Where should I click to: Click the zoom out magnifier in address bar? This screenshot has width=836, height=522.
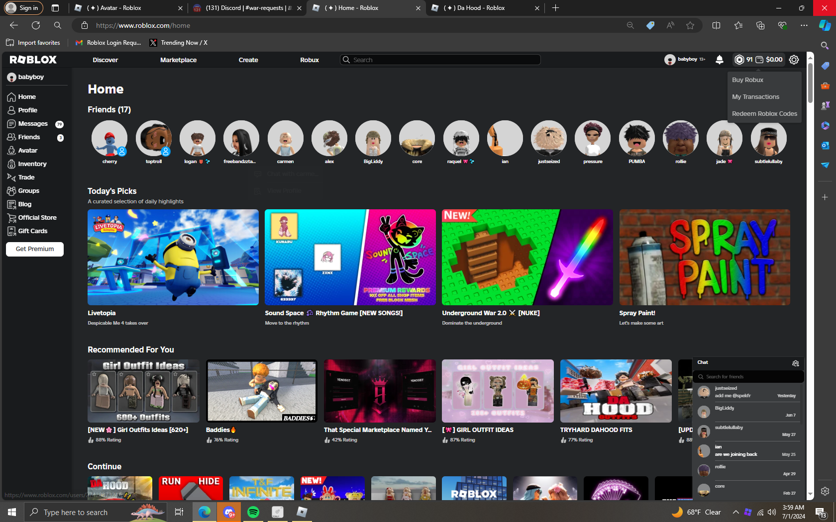(630, 25)
